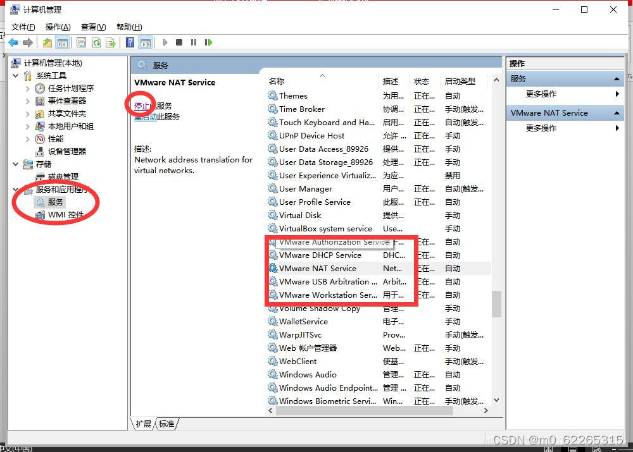Image resolution: width=633 pixels, height=452 pixels.
Task: Select WMI 控件 tree item
Action: tap(66, 215)
